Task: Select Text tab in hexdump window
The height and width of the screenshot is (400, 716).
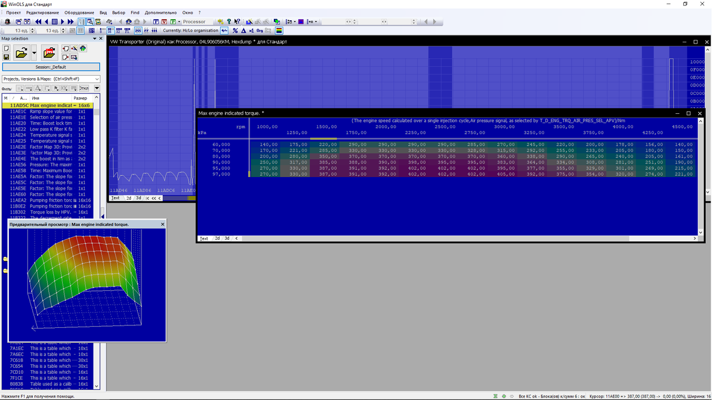Action: (115, 198)
